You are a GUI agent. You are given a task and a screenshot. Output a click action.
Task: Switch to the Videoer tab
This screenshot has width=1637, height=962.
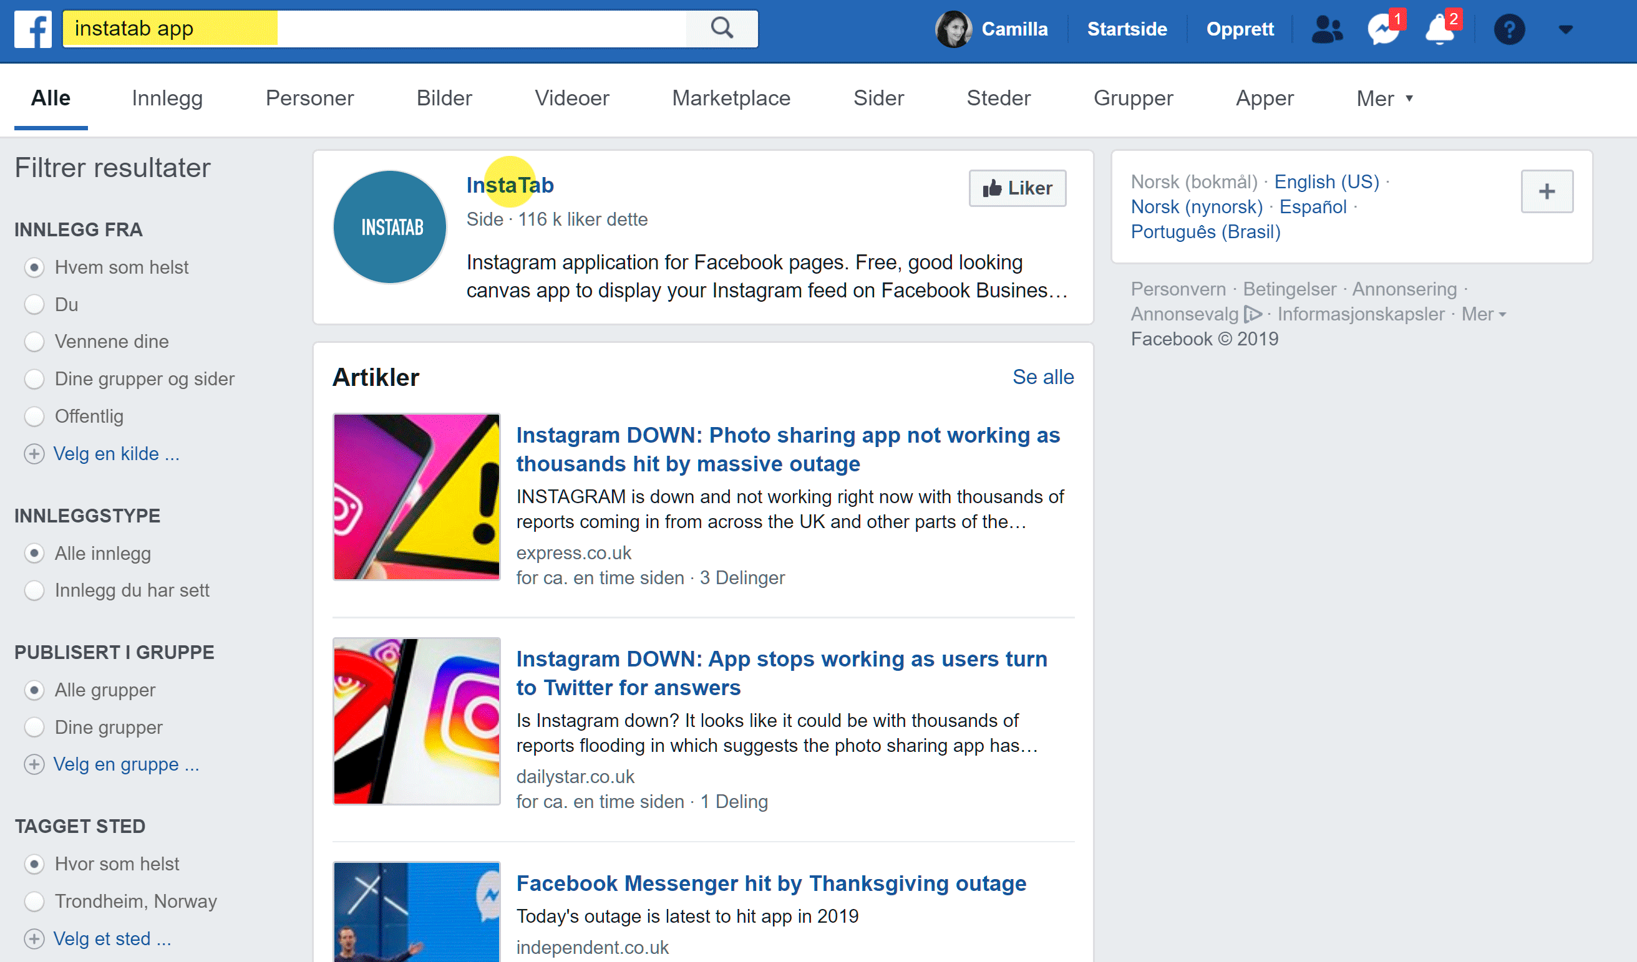[571, 99]
